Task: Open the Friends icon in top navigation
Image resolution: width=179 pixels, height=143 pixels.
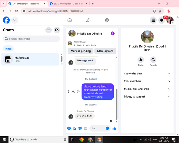Action: click(x=88, y=20)
